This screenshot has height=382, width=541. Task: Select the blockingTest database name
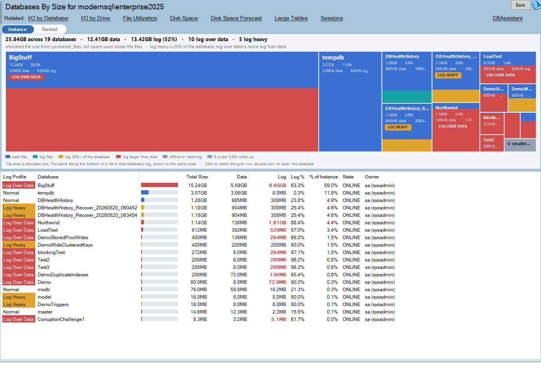pyautogui.click(x=51, y=252)
